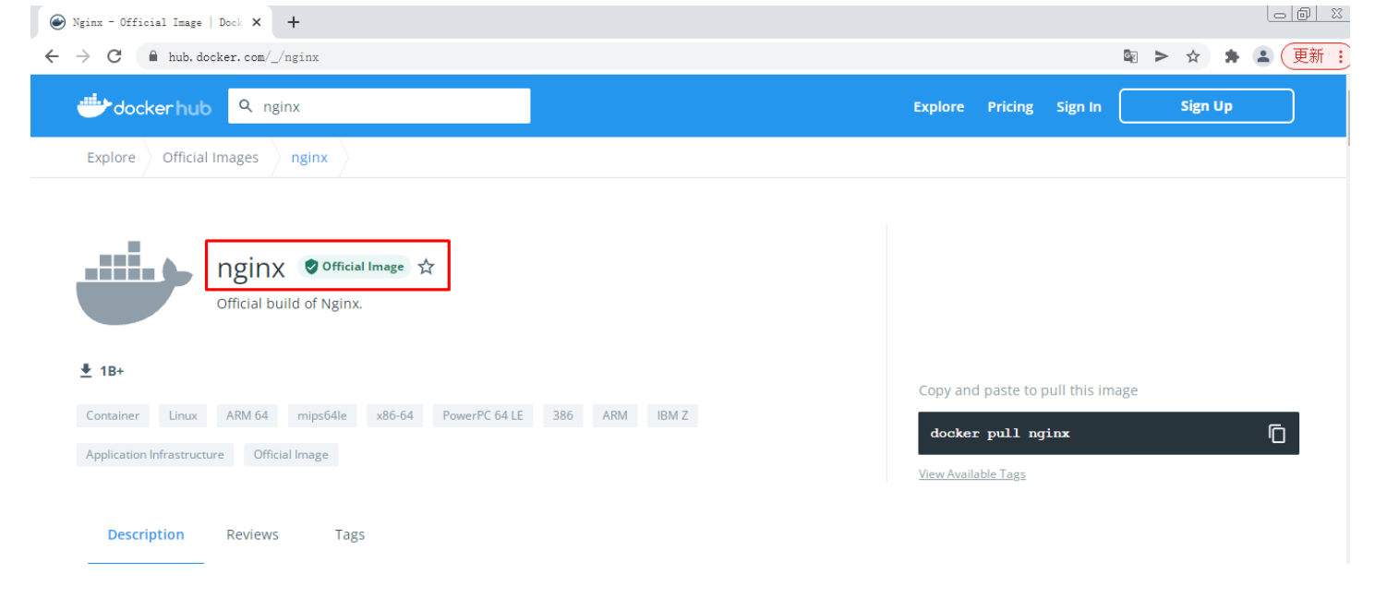Click the Docker Hub whale logo
The height and width of the screenshot is (598, 1387).
(144, 106)
